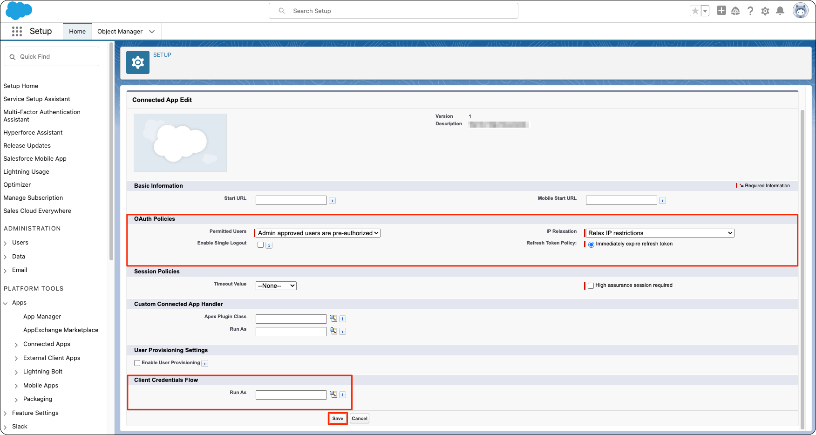
Task: Open the Object Manager tab dropdown chevron
Action: point(152,32)
